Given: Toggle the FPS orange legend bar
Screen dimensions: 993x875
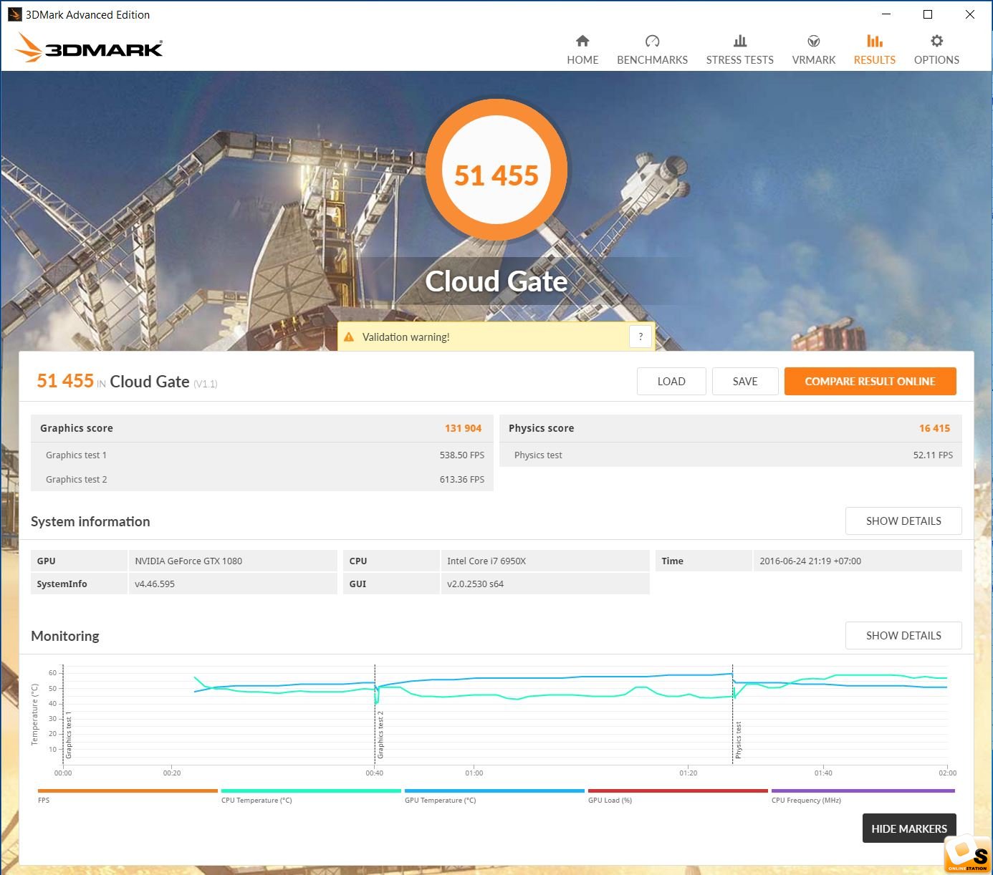Looking at the screenshot, I should [128, 791].
